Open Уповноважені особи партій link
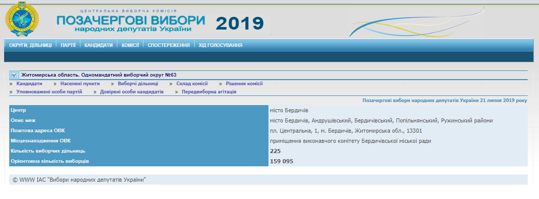This screenshot has width=539, height=199. (x=49, y=92)
